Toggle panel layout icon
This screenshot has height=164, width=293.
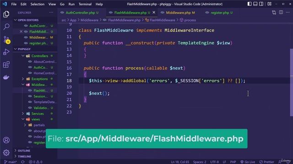click(255, 4)
